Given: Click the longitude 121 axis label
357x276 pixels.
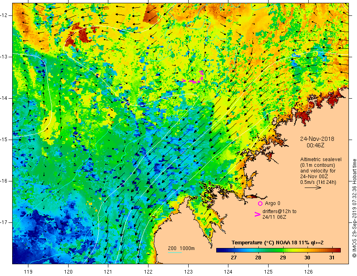Looking at the screenshot, I should (x=108, y=272).
